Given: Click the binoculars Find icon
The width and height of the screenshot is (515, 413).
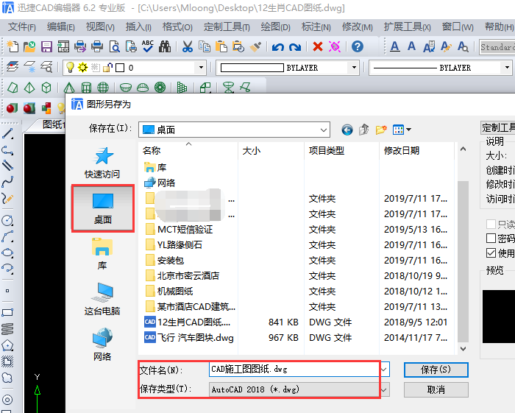Looking at the screenshot, I should click(x=165, y=46).
